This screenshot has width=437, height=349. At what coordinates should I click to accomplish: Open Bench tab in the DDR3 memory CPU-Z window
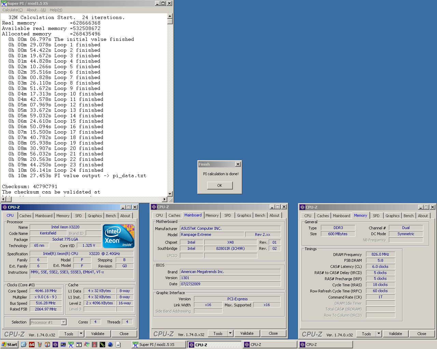[x=408, y=216]
